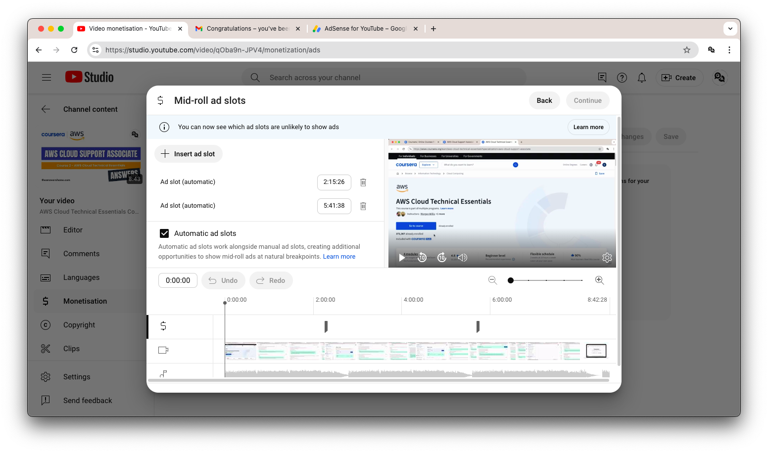
Task: Click the YouTube Studio logo
Action: 90,77
